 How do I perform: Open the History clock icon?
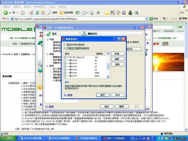tap(78, 13)
